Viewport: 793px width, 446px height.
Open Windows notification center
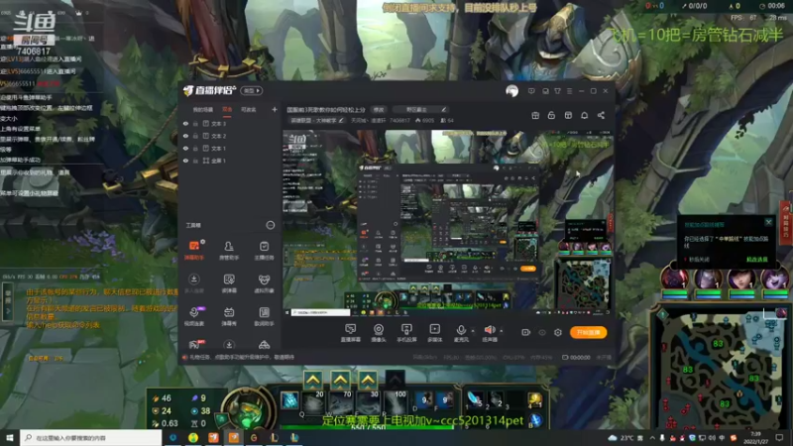779,437
